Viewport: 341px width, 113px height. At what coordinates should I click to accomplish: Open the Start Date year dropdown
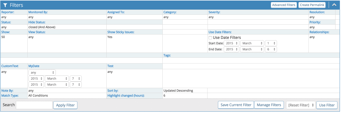231,43
